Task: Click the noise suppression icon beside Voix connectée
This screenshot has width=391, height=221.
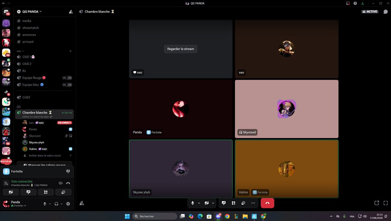Action: 61,183
